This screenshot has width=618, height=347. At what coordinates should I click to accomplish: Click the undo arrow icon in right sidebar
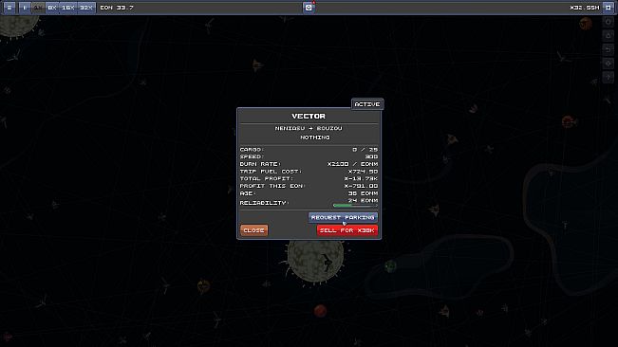coord(609,49)
